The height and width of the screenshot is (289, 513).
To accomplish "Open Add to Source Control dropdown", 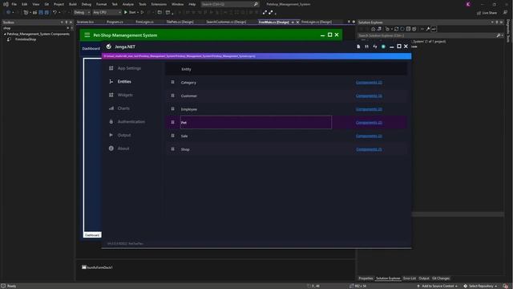I will tap(438, 286).
